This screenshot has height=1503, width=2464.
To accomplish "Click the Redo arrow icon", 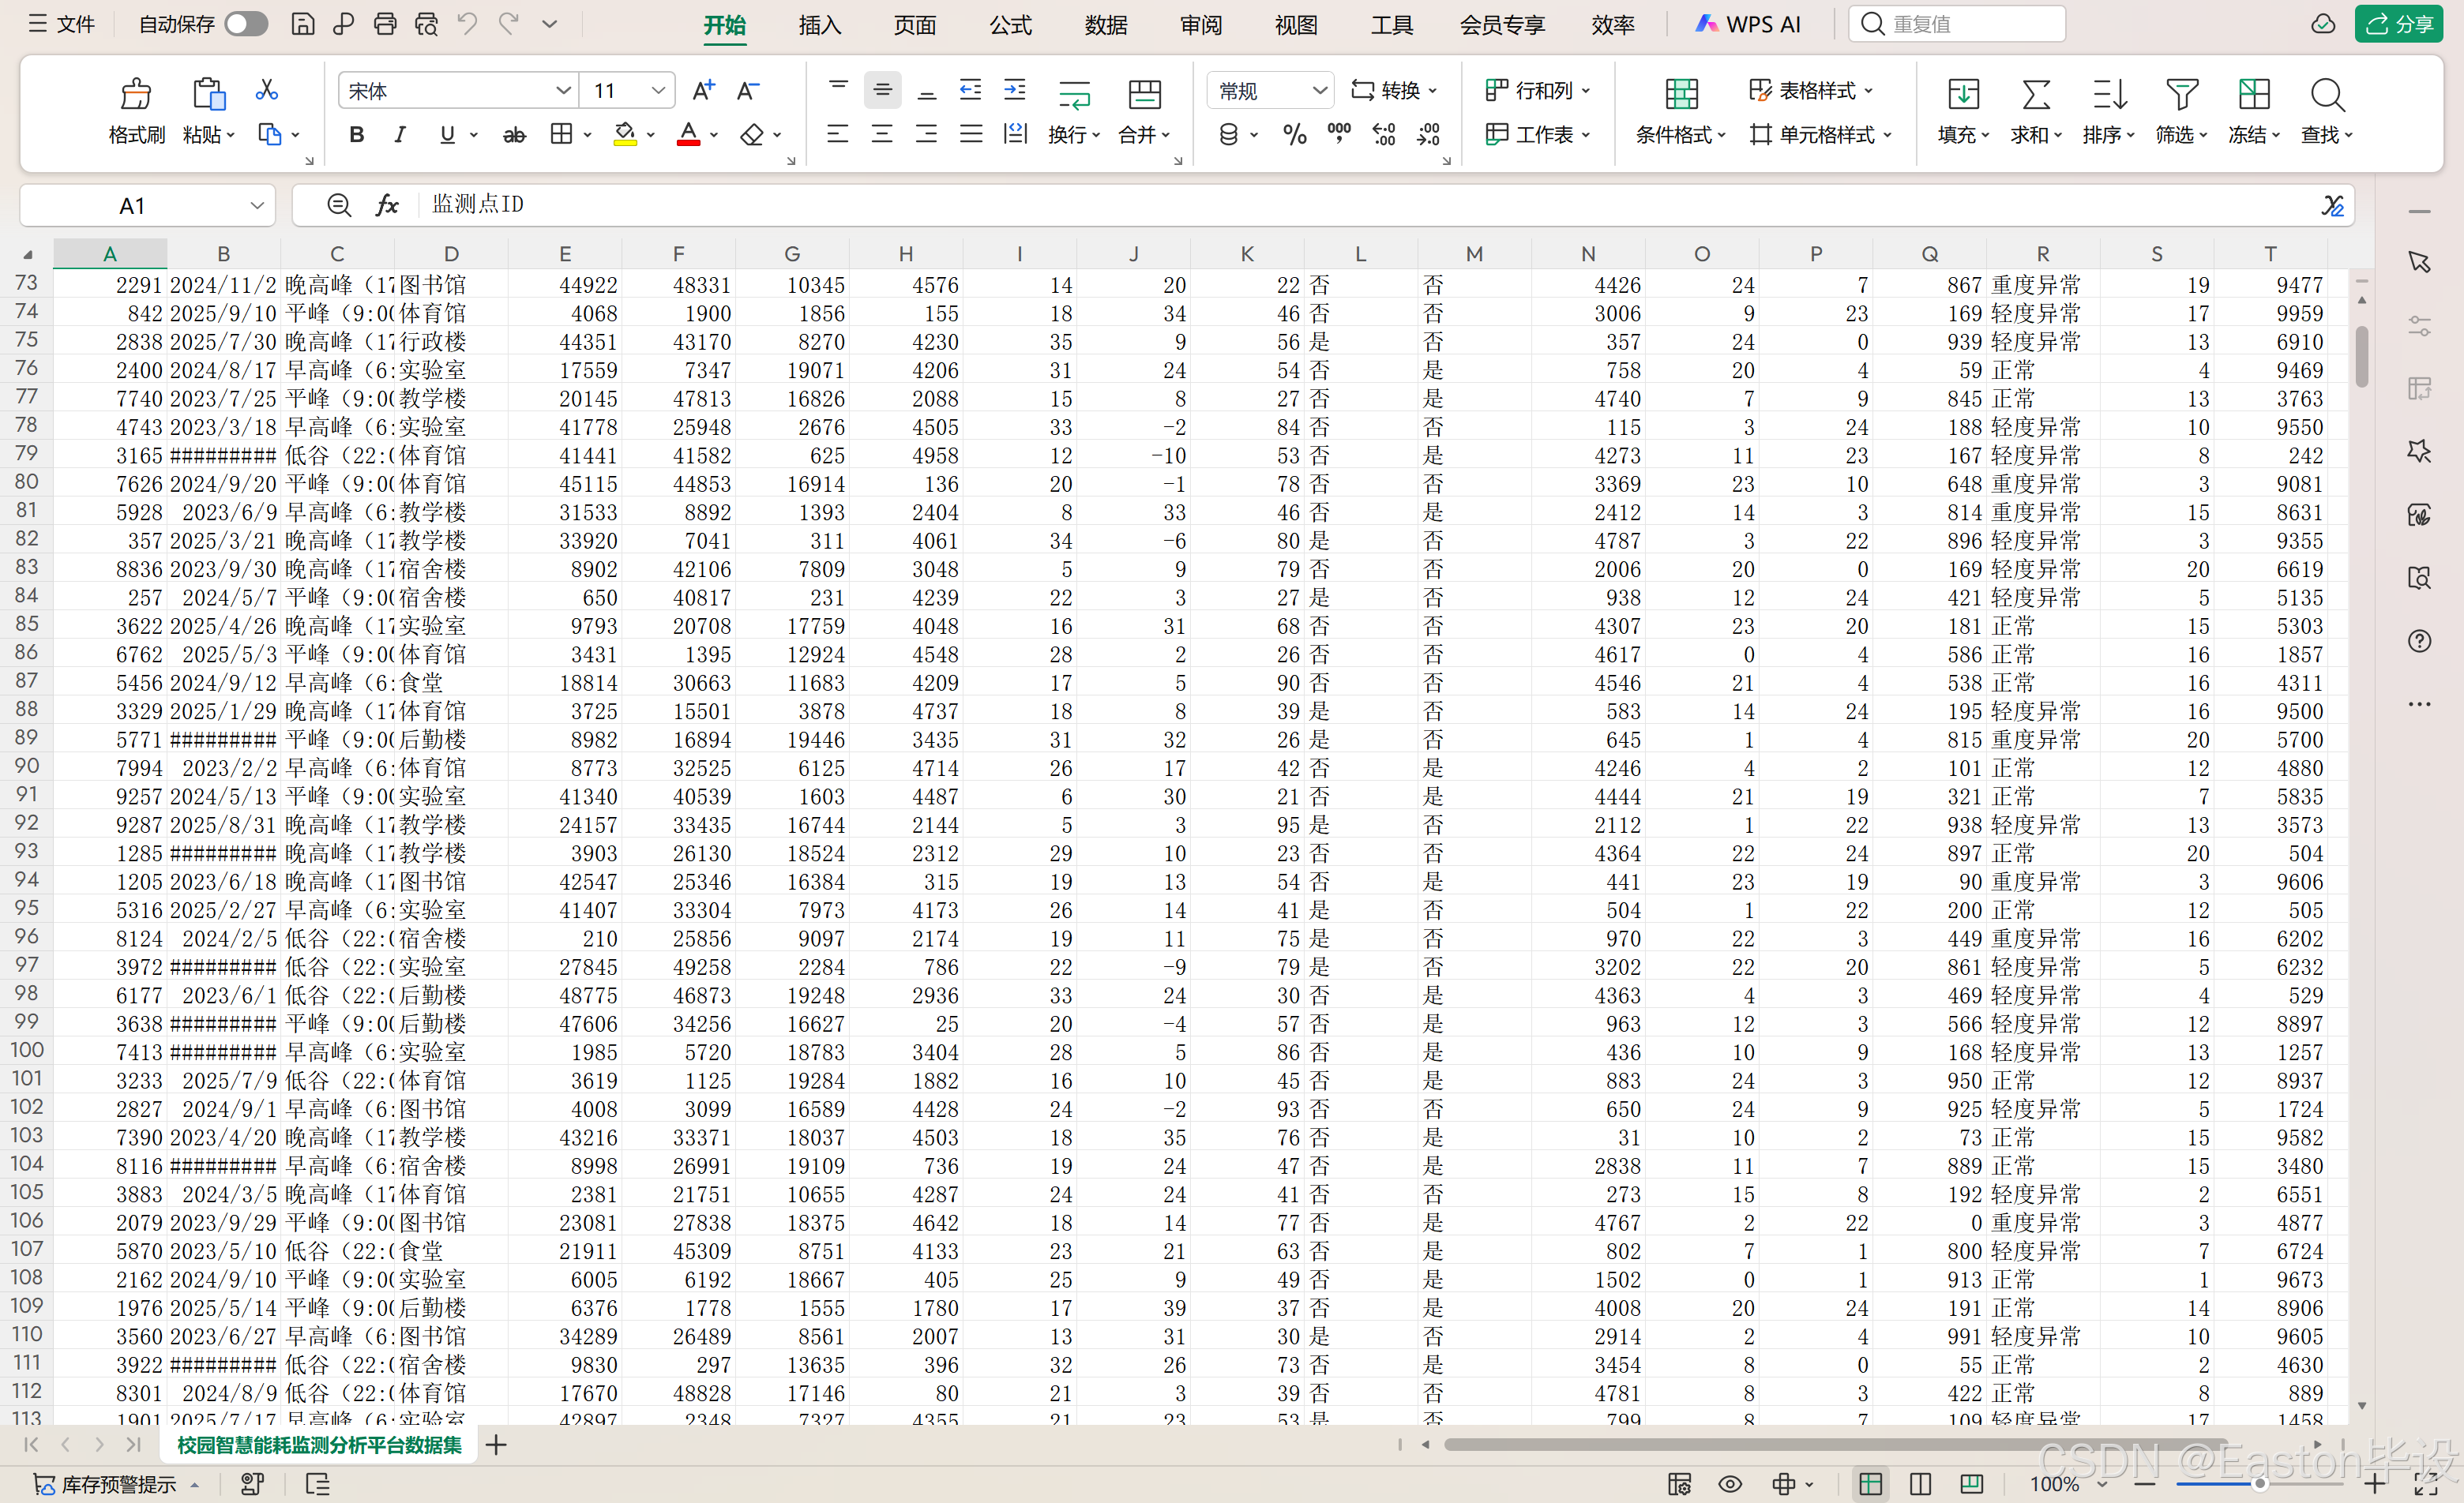I will pyautogui.click(x=509, y=23).
